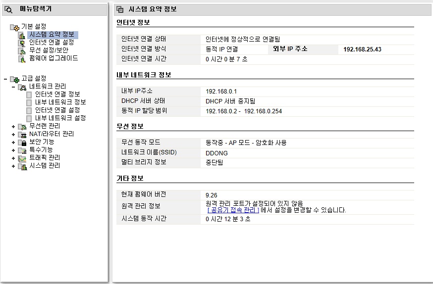
Task: Expand the 트래픽 관리 tree node
Action: (x=13, y=158)
